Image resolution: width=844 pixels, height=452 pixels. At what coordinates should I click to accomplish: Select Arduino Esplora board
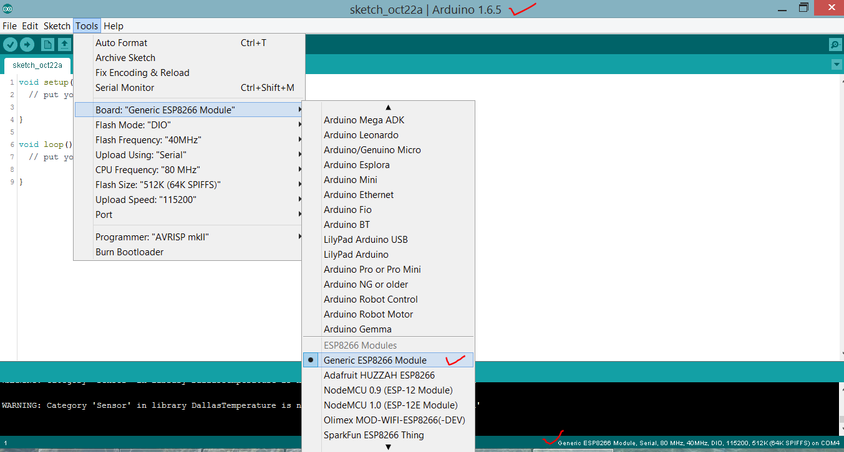pyautogui.click(x=389, y=165)
